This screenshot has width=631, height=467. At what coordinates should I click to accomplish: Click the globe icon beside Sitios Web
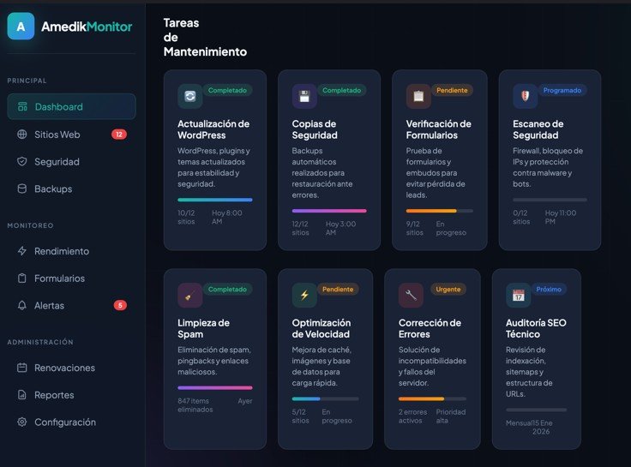click(22, 135)
